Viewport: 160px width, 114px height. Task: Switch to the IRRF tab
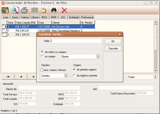[x=54, y=17]
